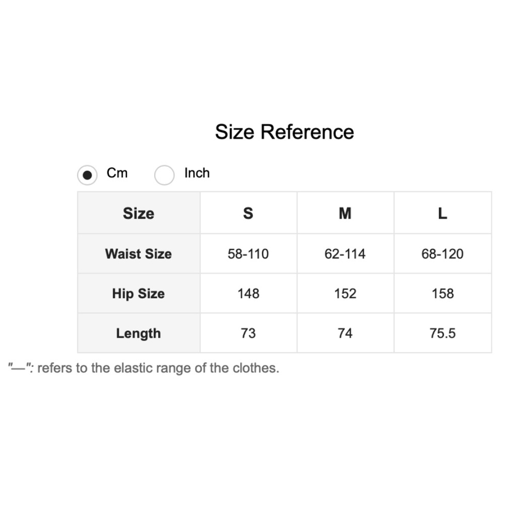Image resolution: width=516 pixels, height=516 pixels.
Task: Click the Hip Size row label
Action: [138, 294]
